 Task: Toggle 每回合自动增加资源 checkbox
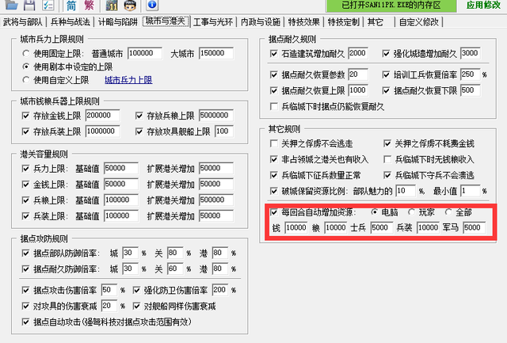pyautogui.click(x=273, y=212)
